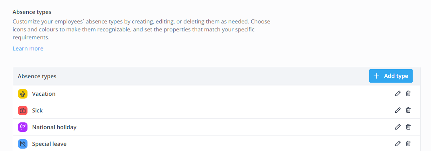Image resolution: width=431 pixels, height=151 pixels.
Task: Click the pencil icon for Sick
Action: tap(398, 110)
